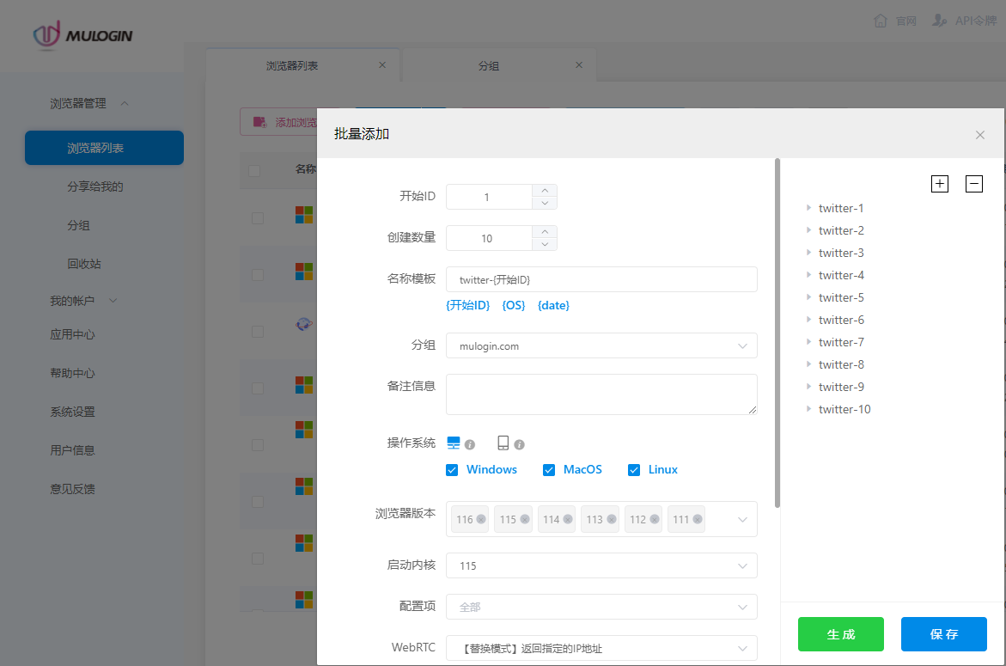Viewport: 1006px width, 666px height.
Task: Select the mobile device operating system icon
Action: point(503,443)
